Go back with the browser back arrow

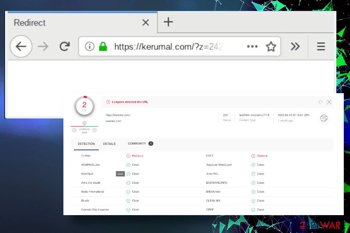click(21, 46)
